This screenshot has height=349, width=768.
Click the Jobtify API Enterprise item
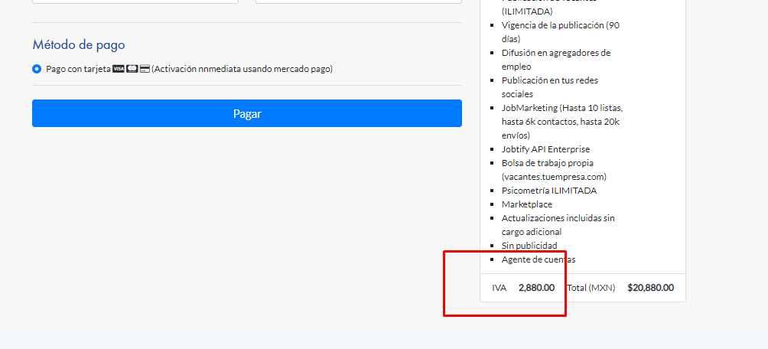click(545, 149)
